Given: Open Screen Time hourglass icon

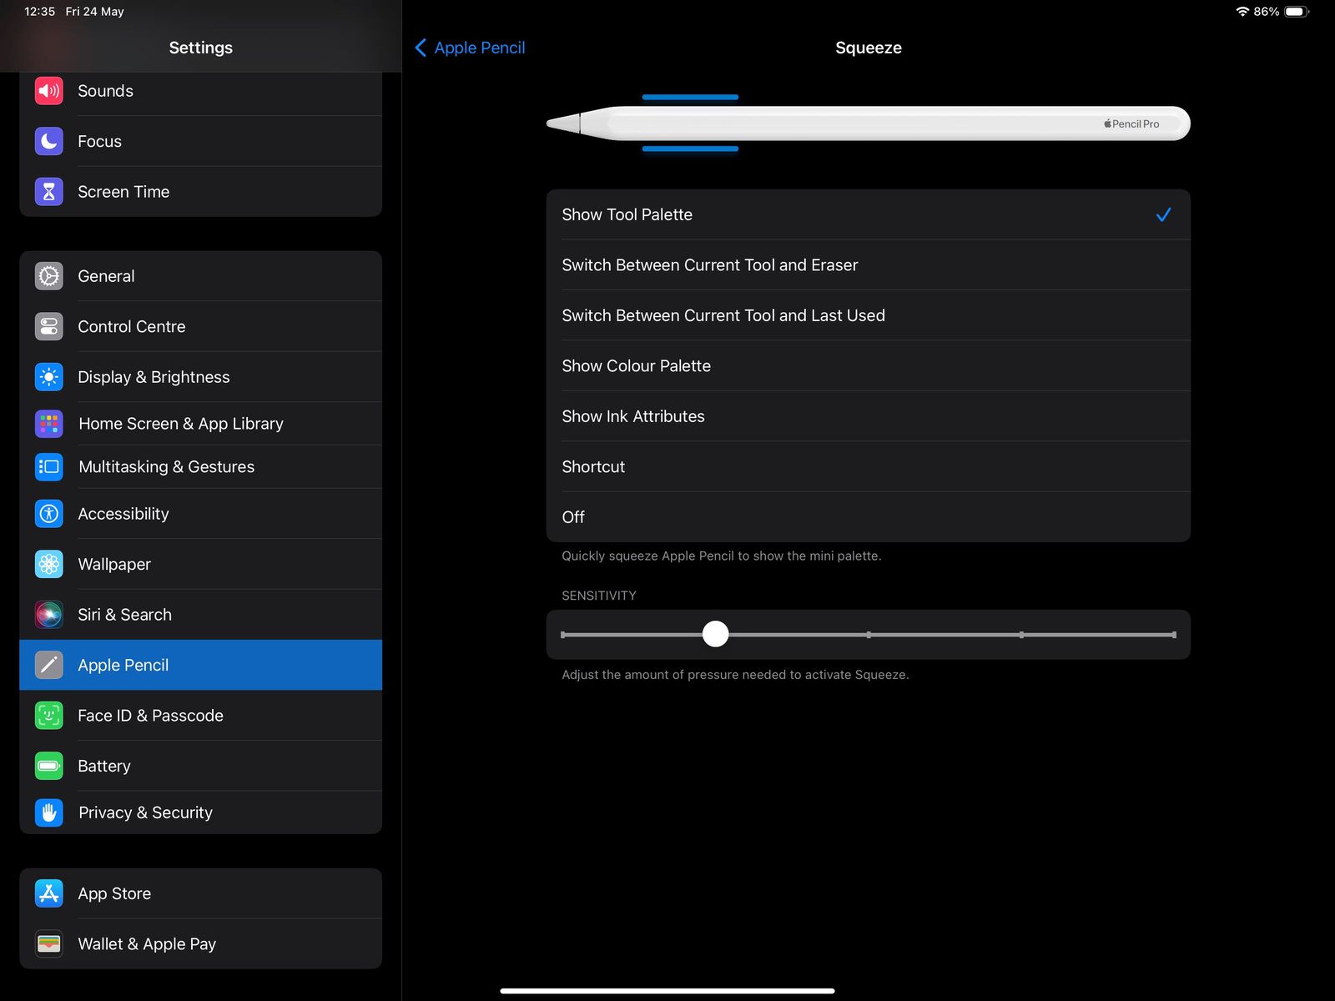Looking at the screenshot, I should [x=48, y=192].
